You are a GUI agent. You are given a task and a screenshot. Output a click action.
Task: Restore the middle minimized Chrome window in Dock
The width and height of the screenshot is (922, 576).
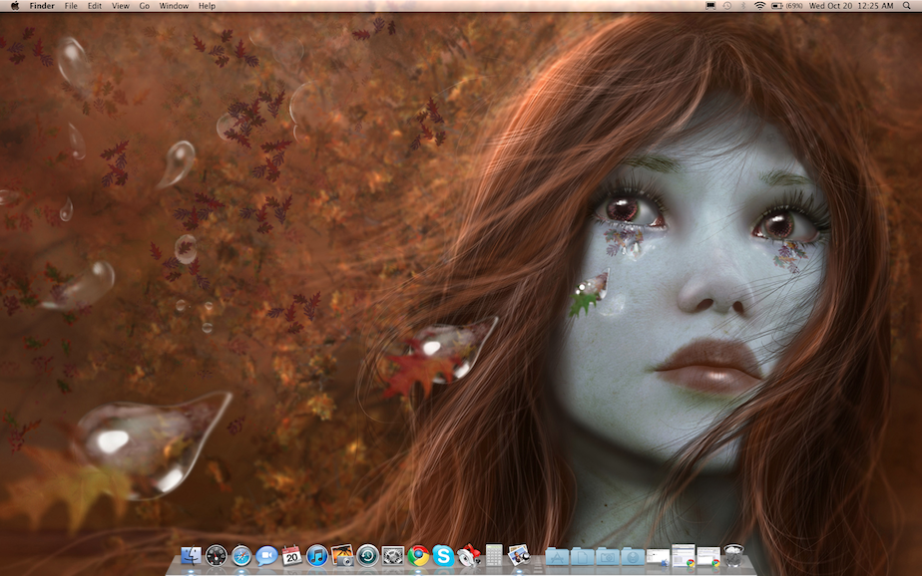[x=684, y=555]
